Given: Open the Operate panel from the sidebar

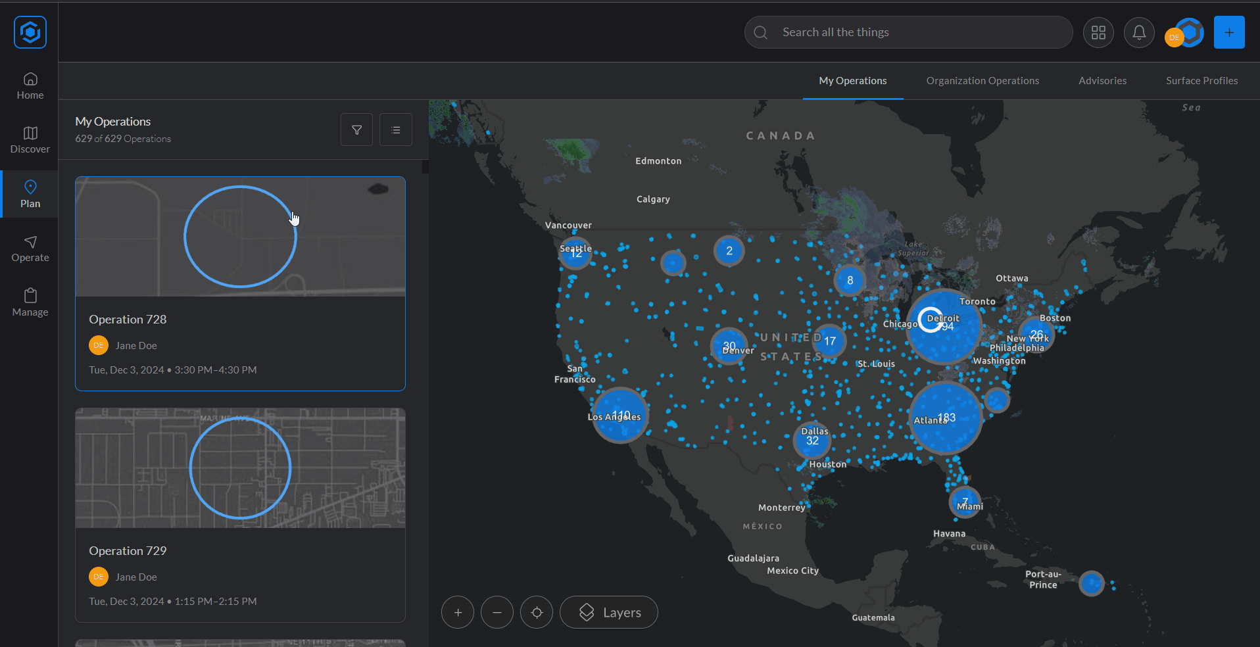Looking at the screenshot, I should click(x=30, y=248).
